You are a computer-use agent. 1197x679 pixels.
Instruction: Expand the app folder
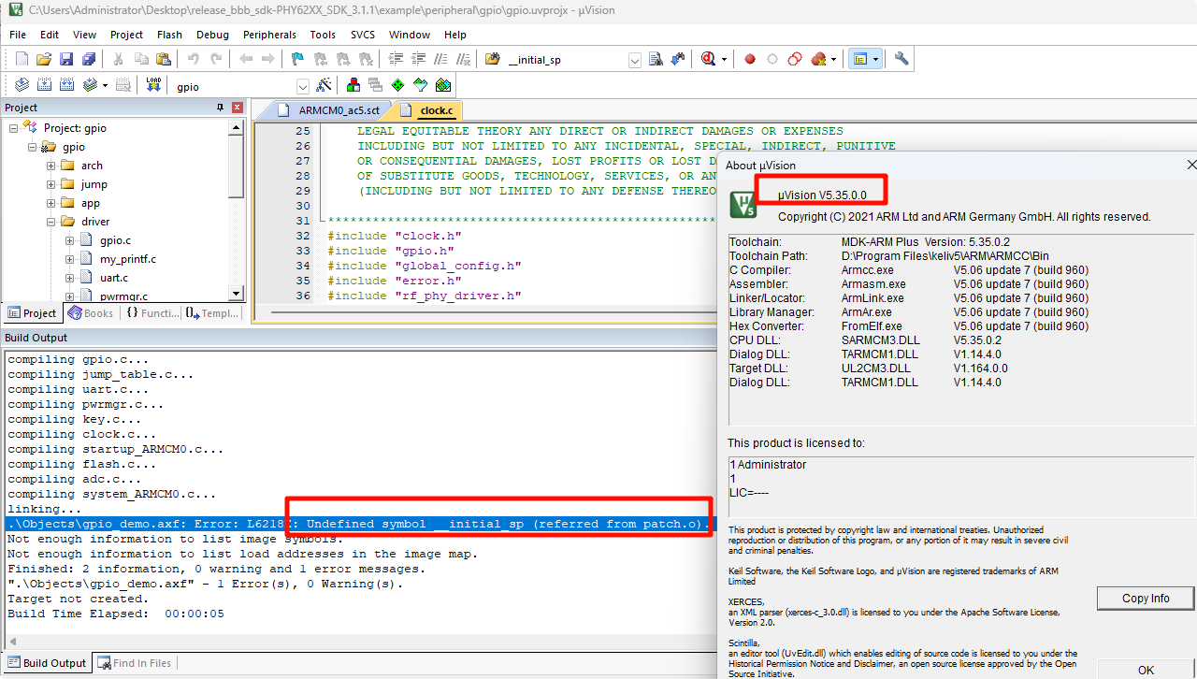click(x=51, y=203)
